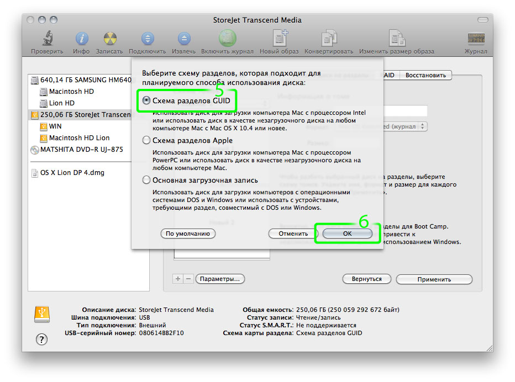
Task: Select Macintosh HD in the sidebar
Action: (71, 91)
